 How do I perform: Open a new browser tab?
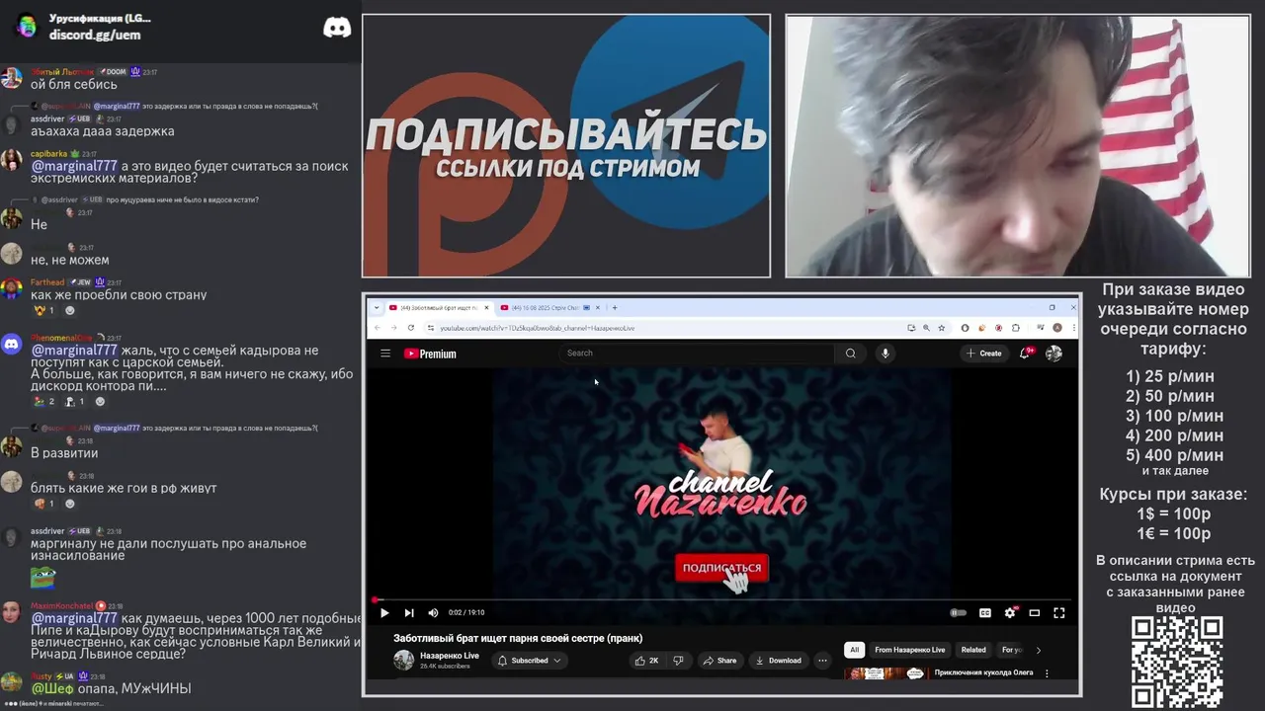615,307
